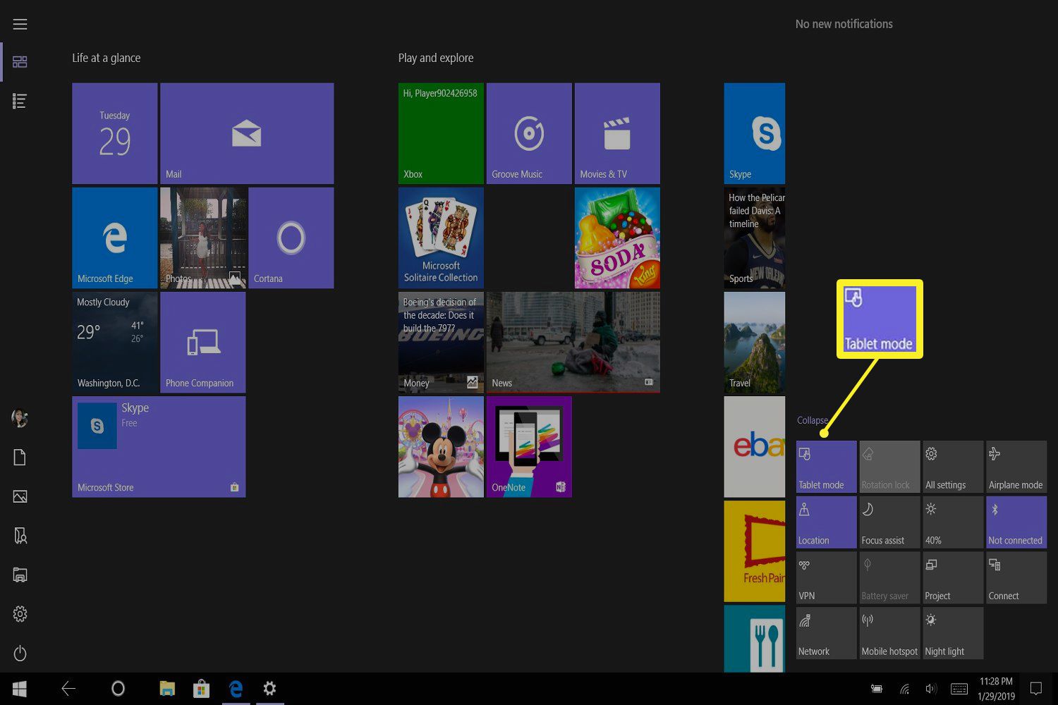Open the Mail tile

click(x=247, y=133)
